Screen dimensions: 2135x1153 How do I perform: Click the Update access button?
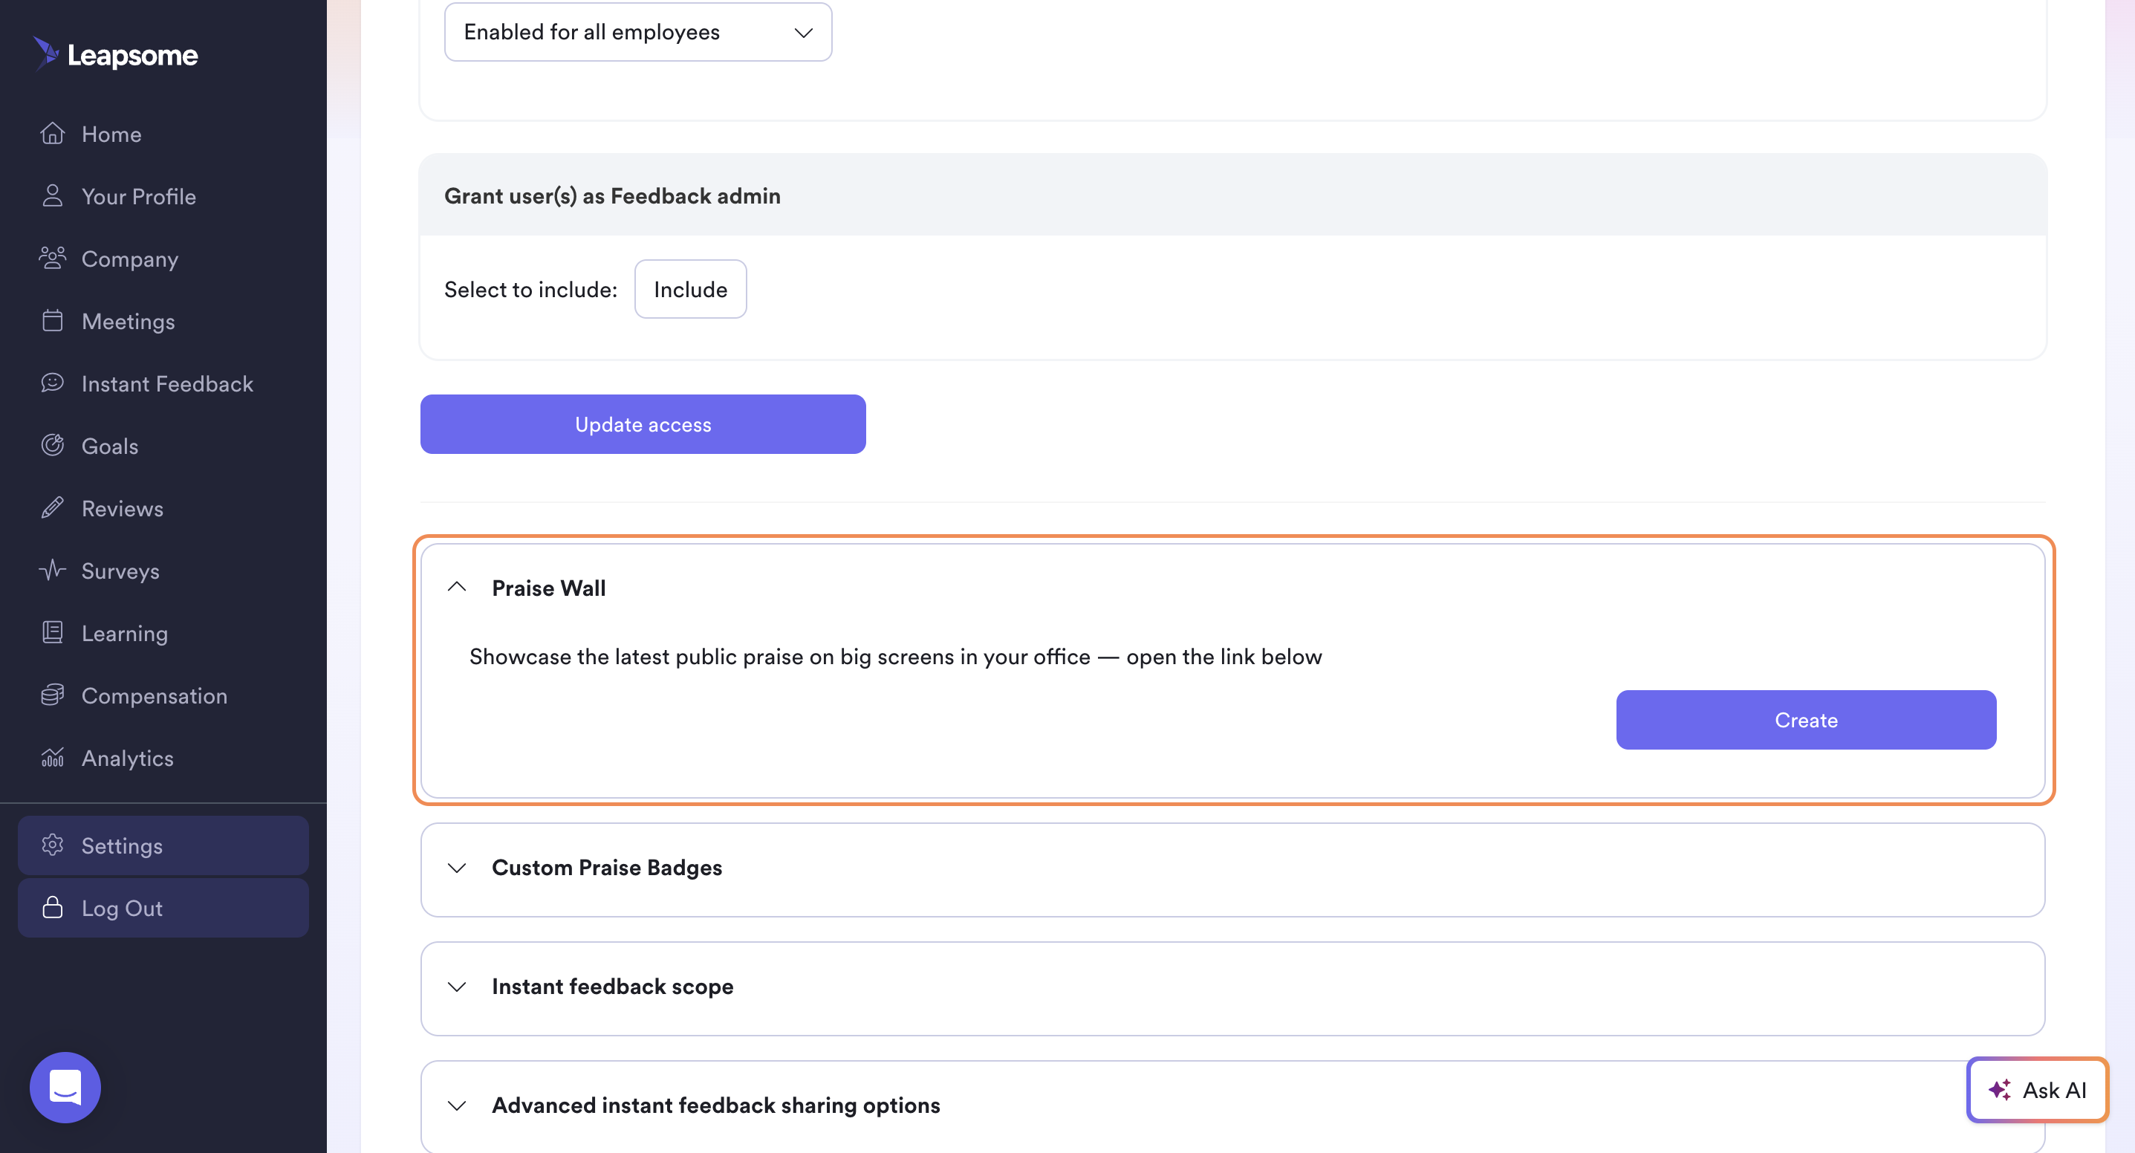tap(643, 423)
